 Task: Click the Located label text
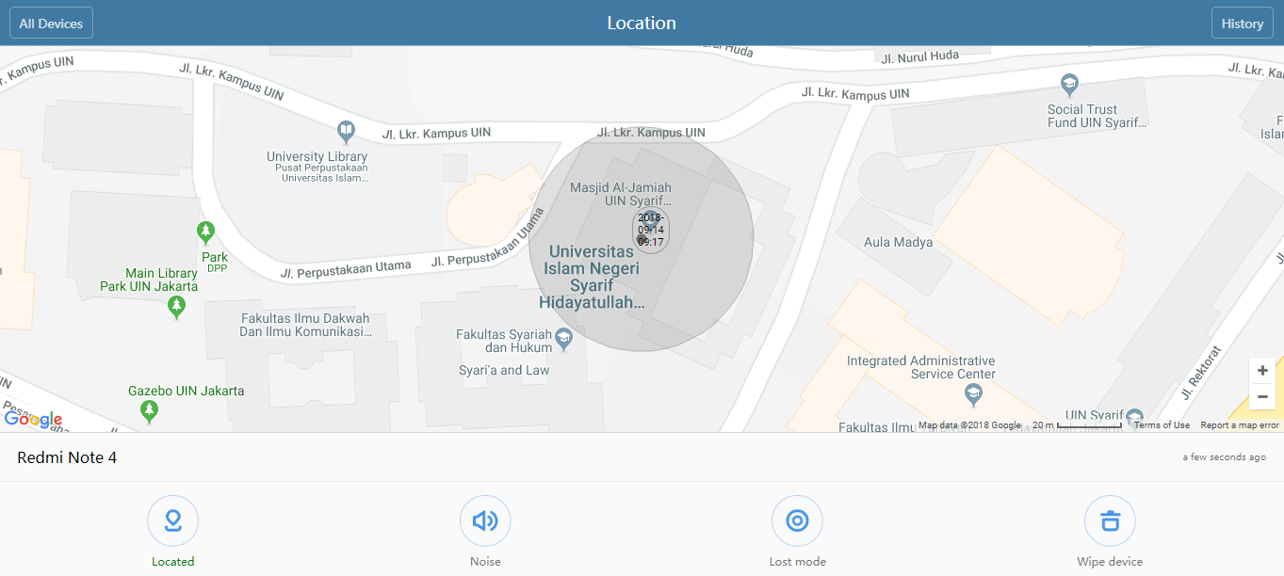[x=173, y=562]
